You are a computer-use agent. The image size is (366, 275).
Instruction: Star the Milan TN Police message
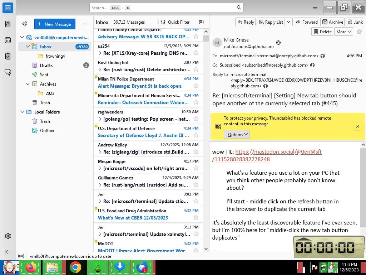[196, 86]
